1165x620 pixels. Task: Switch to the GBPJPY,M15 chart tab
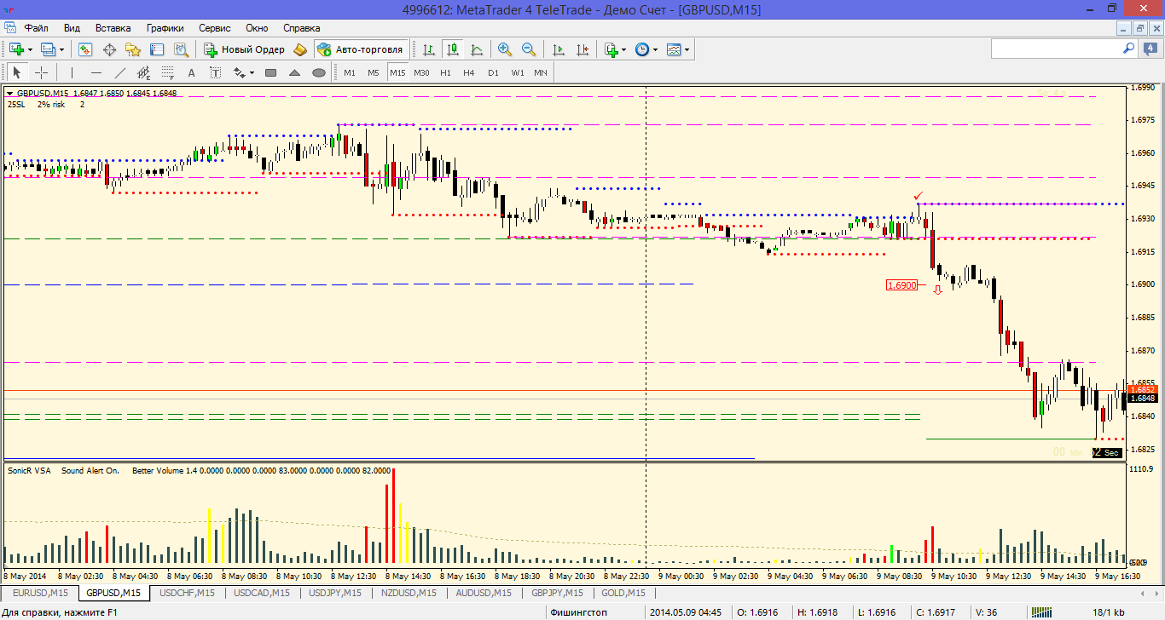coord(557,593)
